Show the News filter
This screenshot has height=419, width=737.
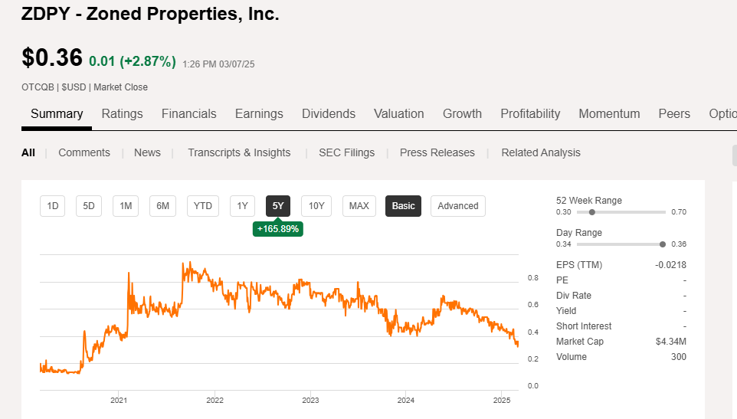pos(147,152)
